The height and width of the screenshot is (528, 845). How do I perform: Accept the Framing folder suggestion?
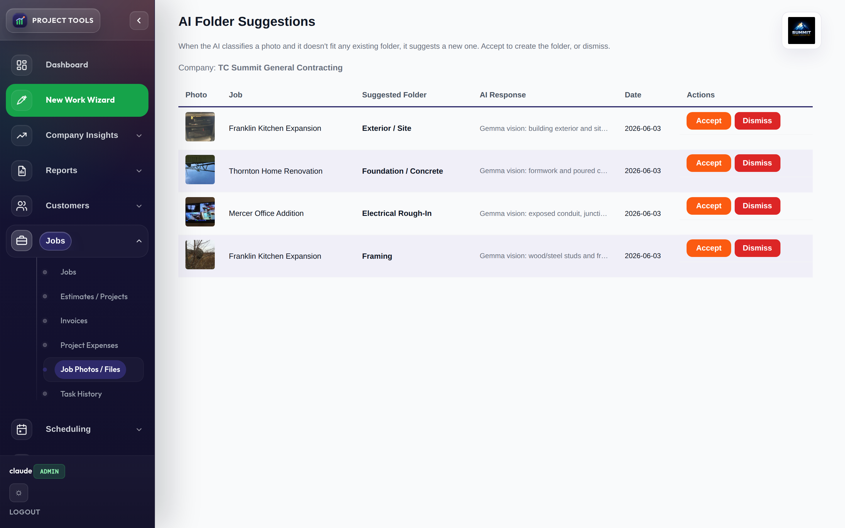[x=709, y=248]
